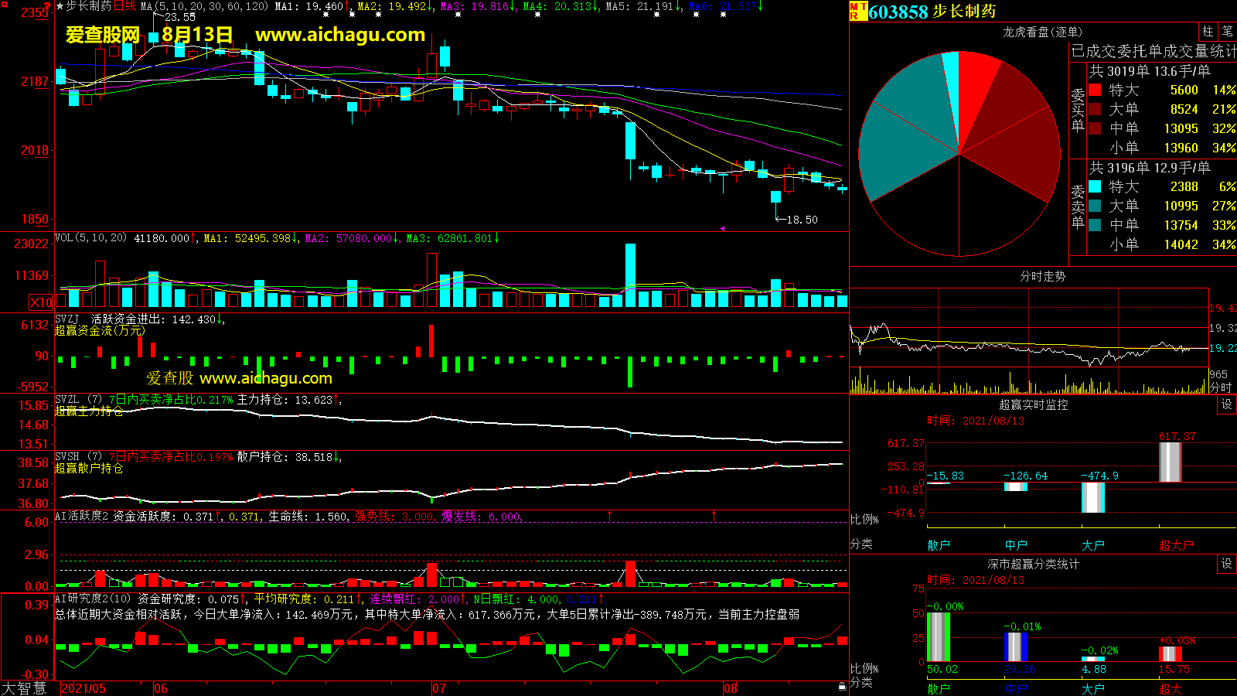The image size is (1237, 696).
Task: Click the 超大户 617.37 bar in realtime monitor
Action: [x=1170, y=462]
